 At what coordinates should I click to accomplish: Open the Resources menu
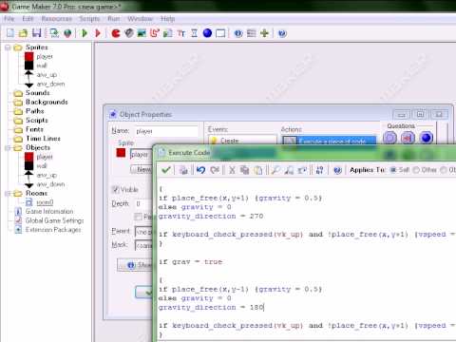point(57,19)
